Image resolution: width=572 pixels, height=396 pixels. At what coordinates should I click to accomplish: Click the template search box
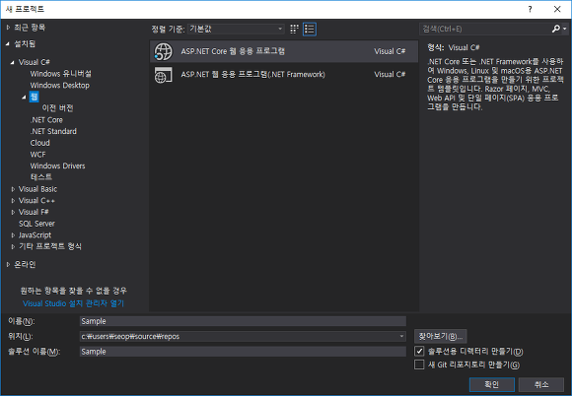485,29
